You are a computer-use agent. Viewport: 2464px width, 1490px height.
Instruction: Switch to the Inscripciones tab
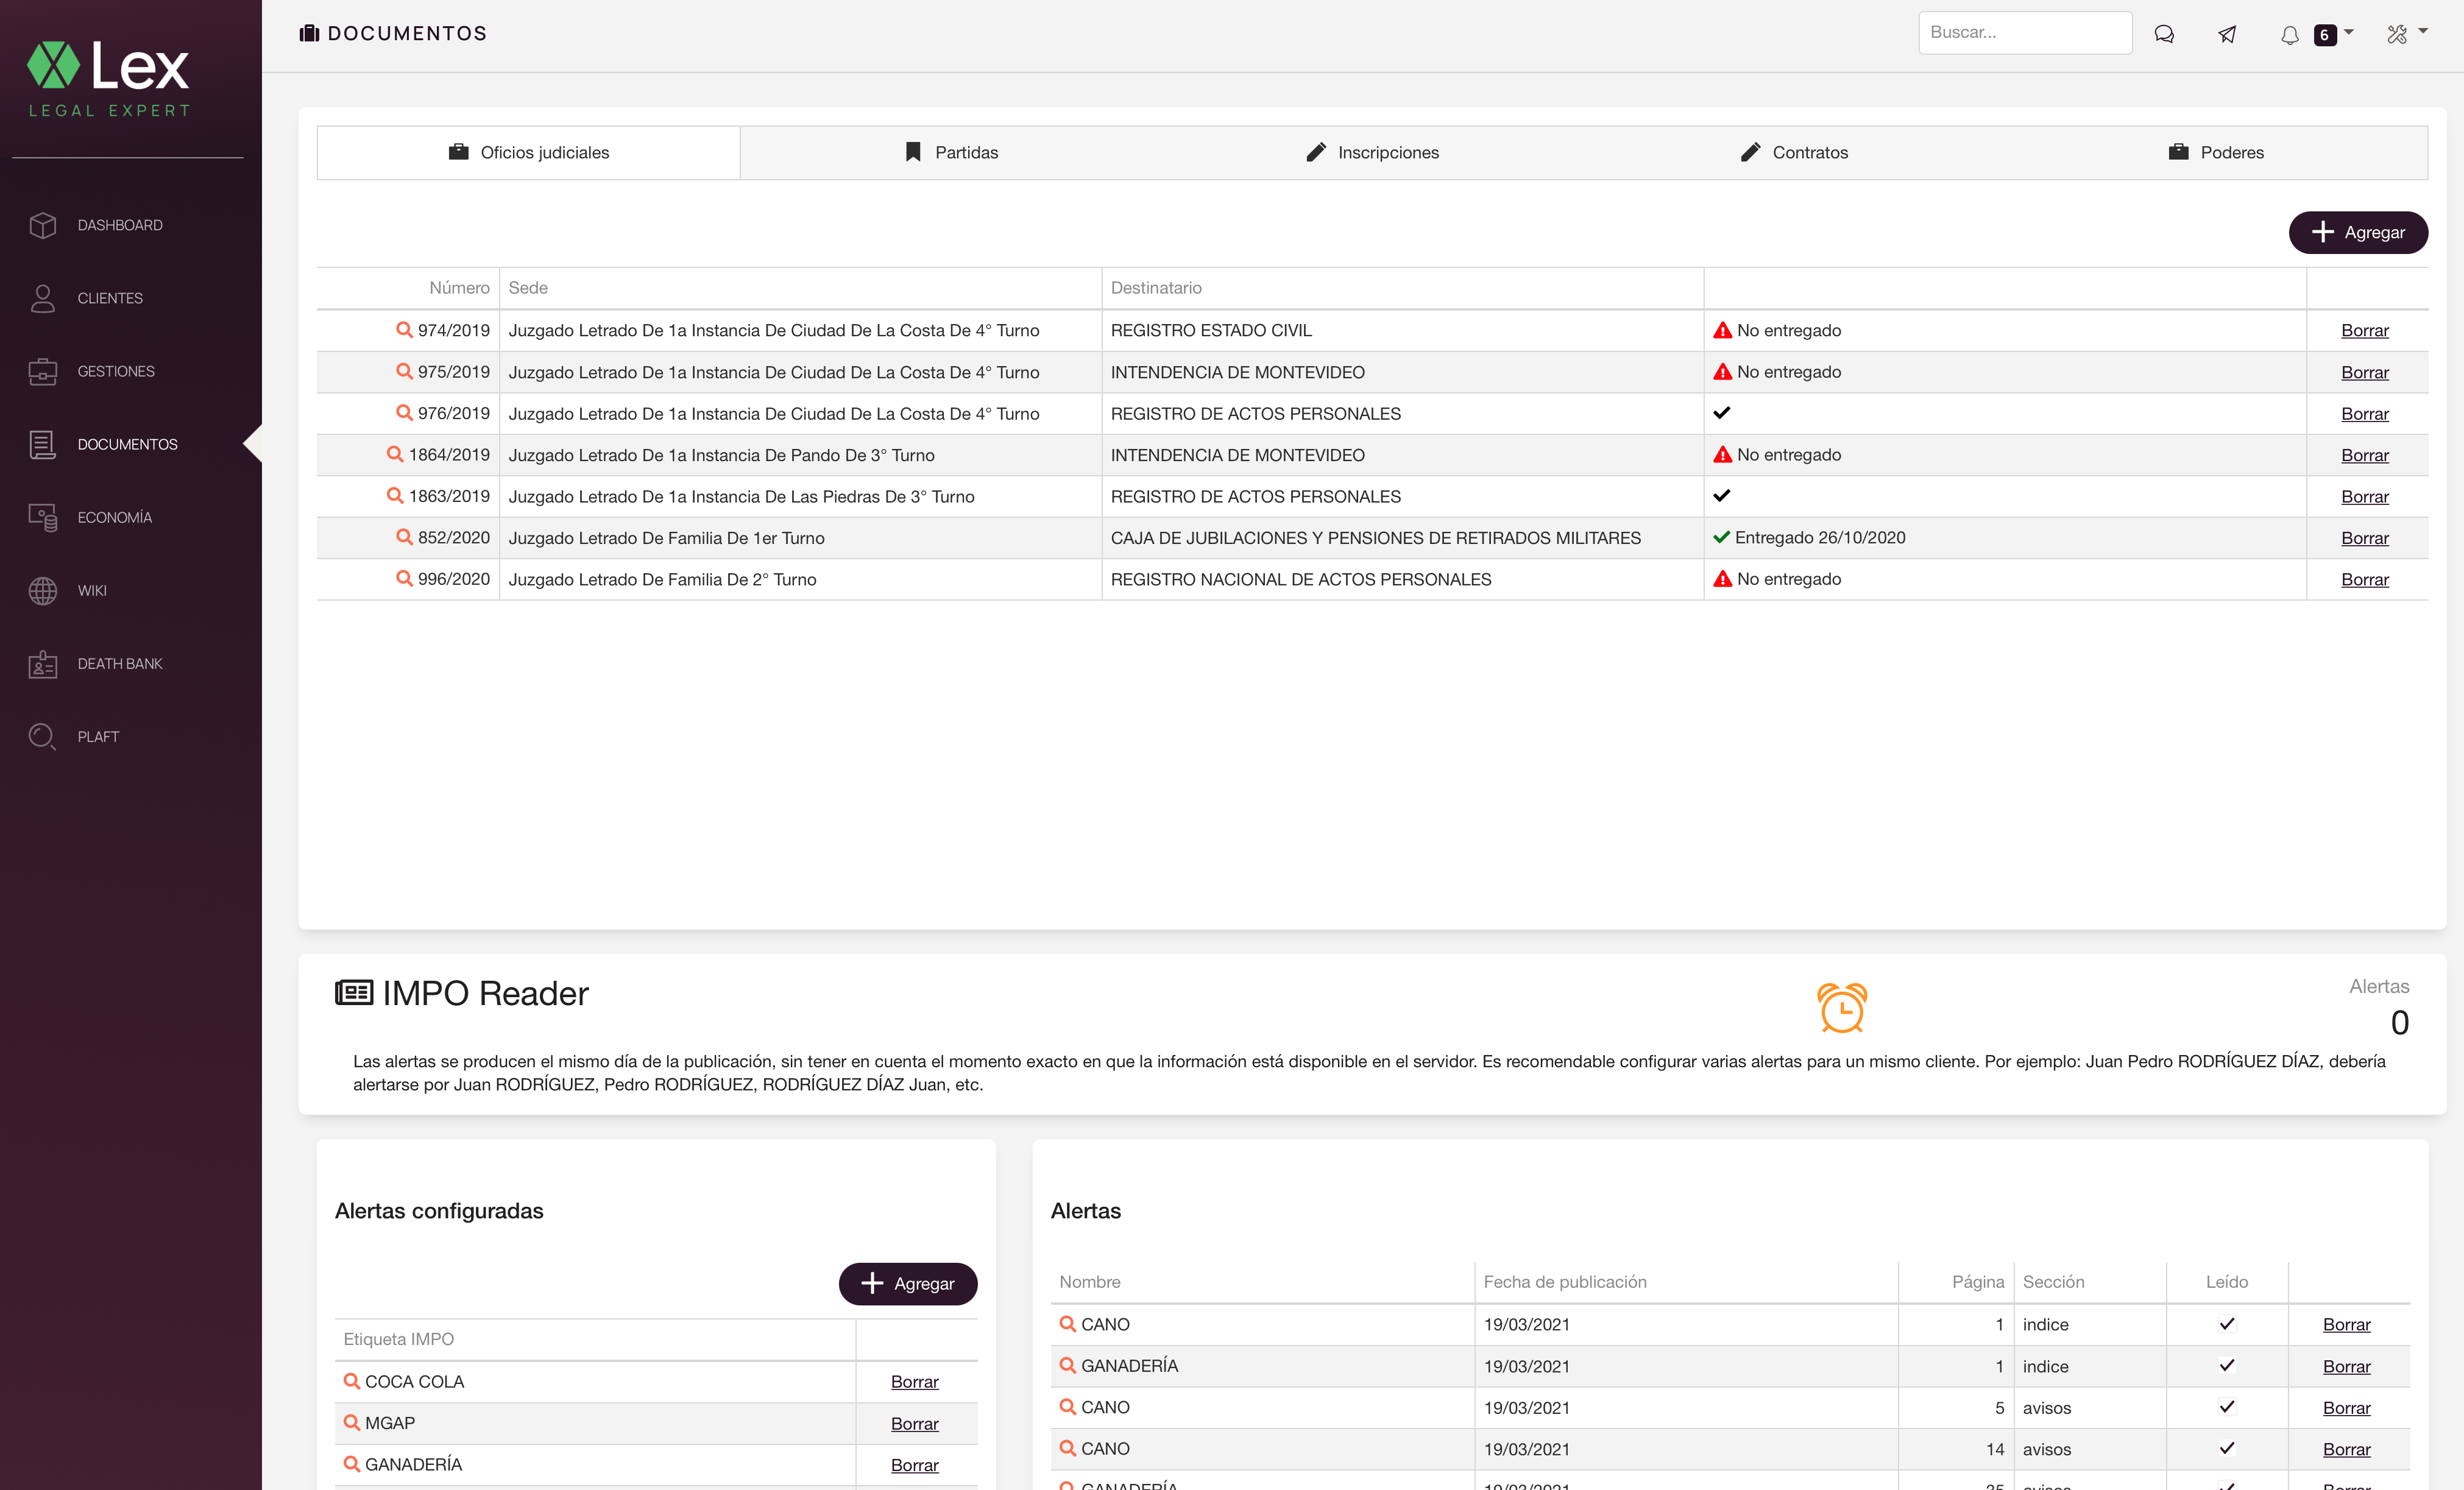point(1373,152)
